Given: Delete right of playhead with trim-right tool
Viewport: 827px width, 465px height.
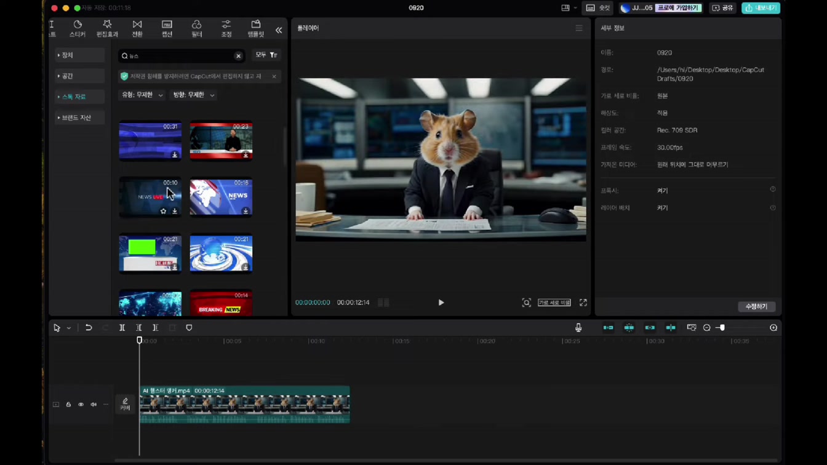Looking at the screenshot, I should [156, 328].
